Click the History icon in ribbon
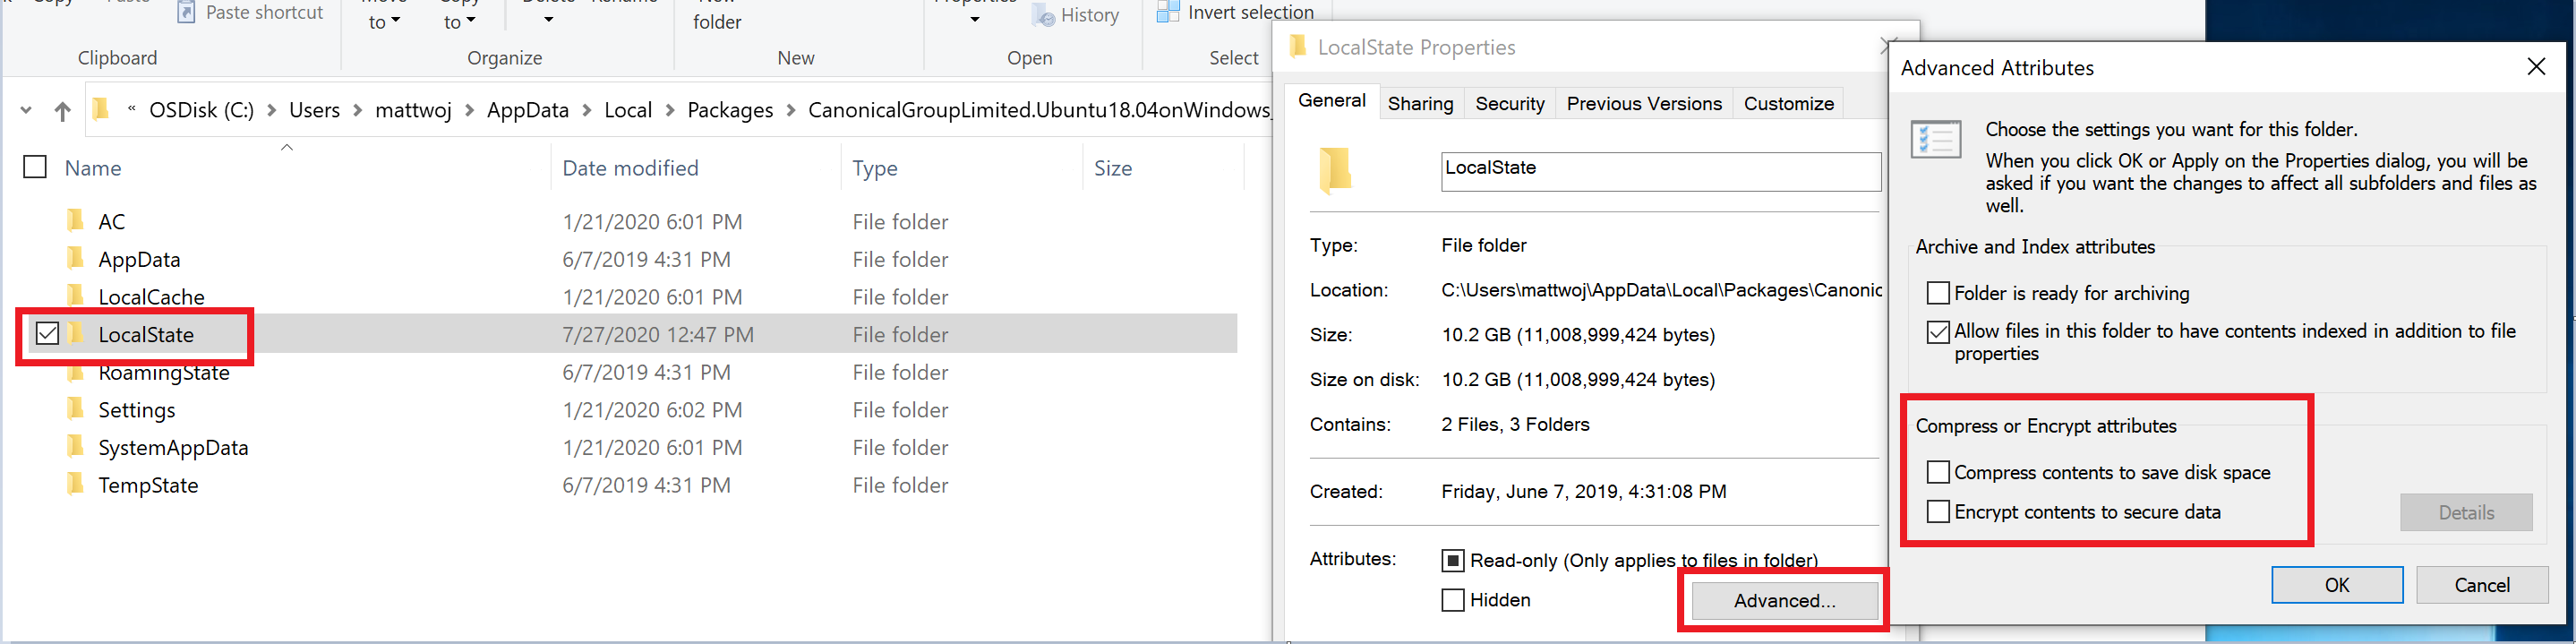Viewport: 2576px width, 644px height. [1043, 16]
